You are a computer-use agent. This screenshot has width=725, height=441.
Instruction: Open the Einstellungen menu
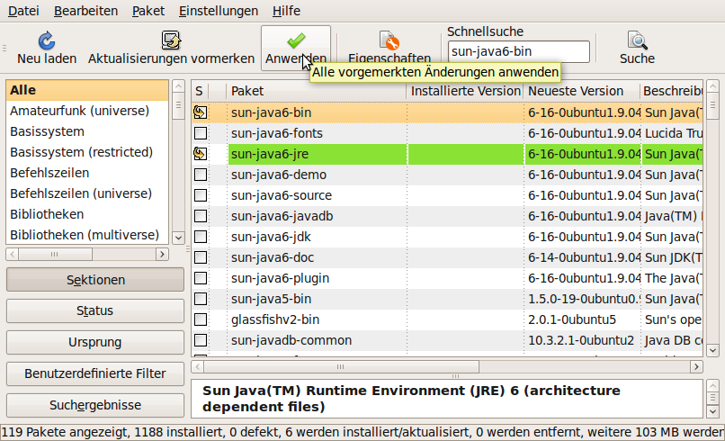(x=219, y=11)
